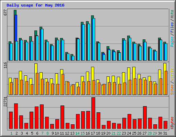Click the blue "Files" legend label
The height and width of the screenshot is (137, 176).
coord(172,27)
